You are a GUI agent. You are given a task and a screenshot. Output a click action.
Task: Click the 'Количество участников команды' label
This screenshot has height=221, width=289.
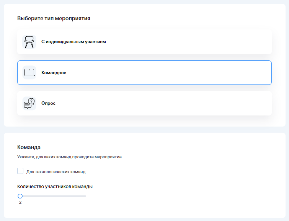click(x=55, y=187)
